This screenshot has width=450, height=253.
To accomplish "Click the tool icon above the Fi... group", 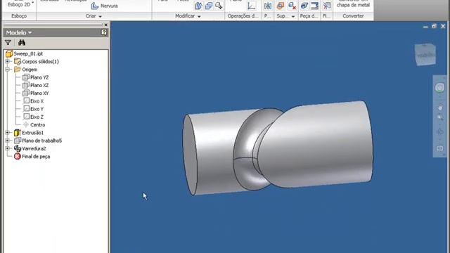I will pos(326,6).
